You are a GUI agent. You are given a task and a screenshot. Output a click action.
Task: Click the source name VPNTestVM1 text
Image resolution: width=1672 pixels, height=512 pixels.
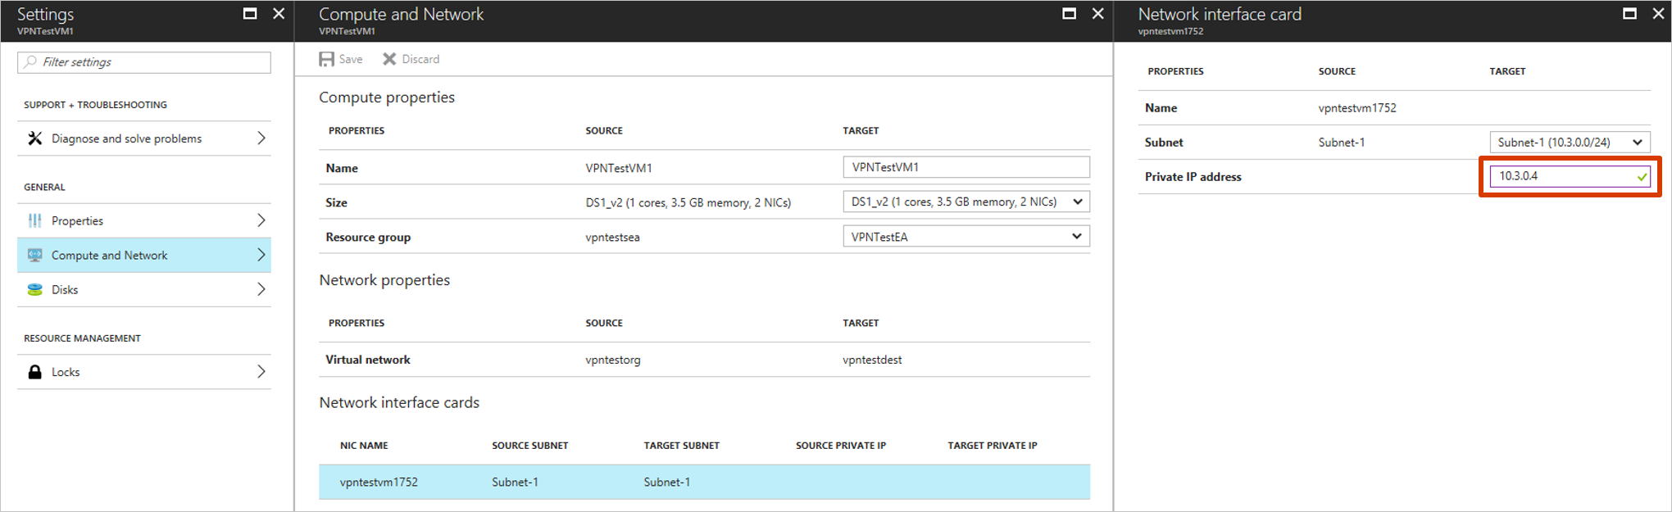619,168
